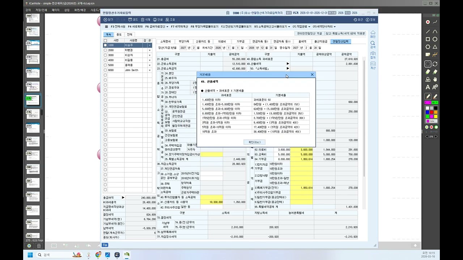This screenshot has height=260, width=463.
Task: Click the 삭제 delete toolbar button
Action: pyautogui.click(x=145, y=19)
